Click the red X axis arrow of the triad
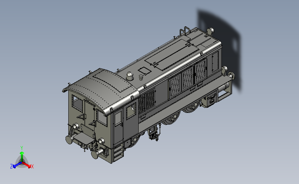Viewport: 299px width, 184px height. [x=26, y=165]
